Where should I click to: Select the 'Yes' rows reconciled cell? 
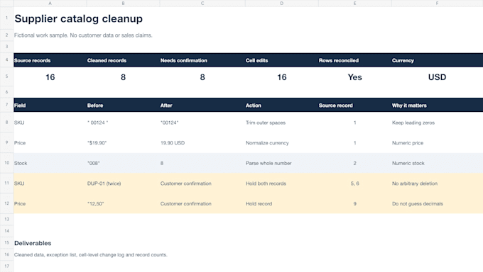click(355, 77)
